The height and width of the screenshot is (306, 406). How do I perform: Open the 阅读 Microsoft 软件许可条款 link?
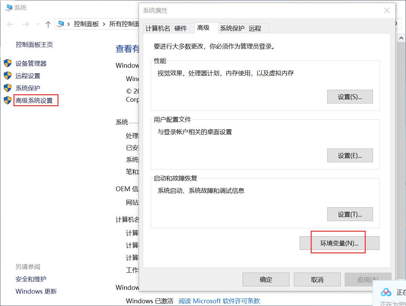(219, 300)
